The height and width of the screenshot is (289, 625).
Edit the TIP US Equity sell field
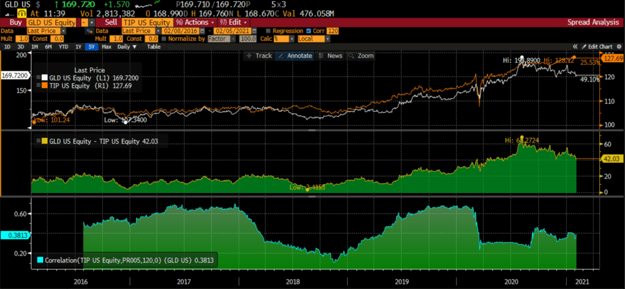(x=148, y=23)
